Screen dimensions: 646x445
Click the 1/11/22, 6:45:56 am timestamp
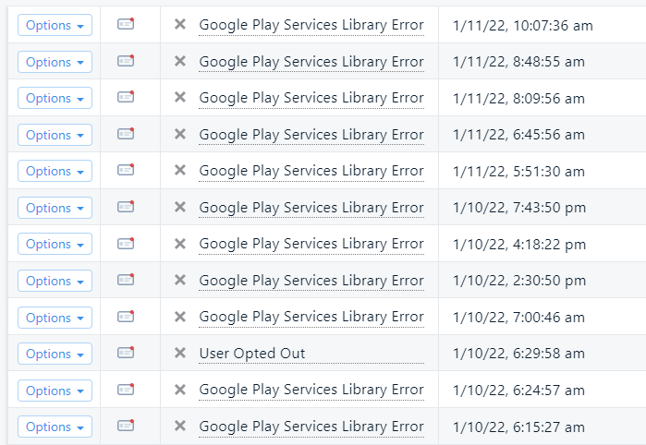point(518,135)
